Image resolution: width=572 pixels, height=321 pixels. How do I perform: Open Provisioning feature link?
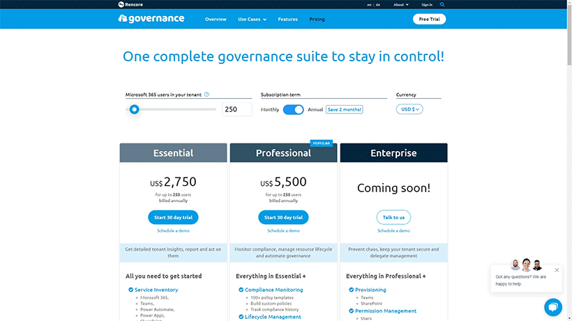[x=370, y=290]
